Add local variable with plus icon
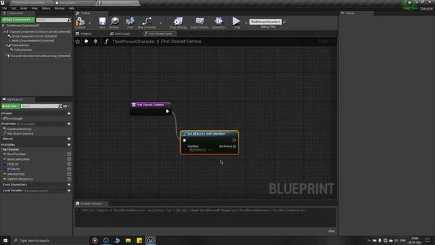The width and height of the screenshot is (435, 245). click(x=69, y=191)
